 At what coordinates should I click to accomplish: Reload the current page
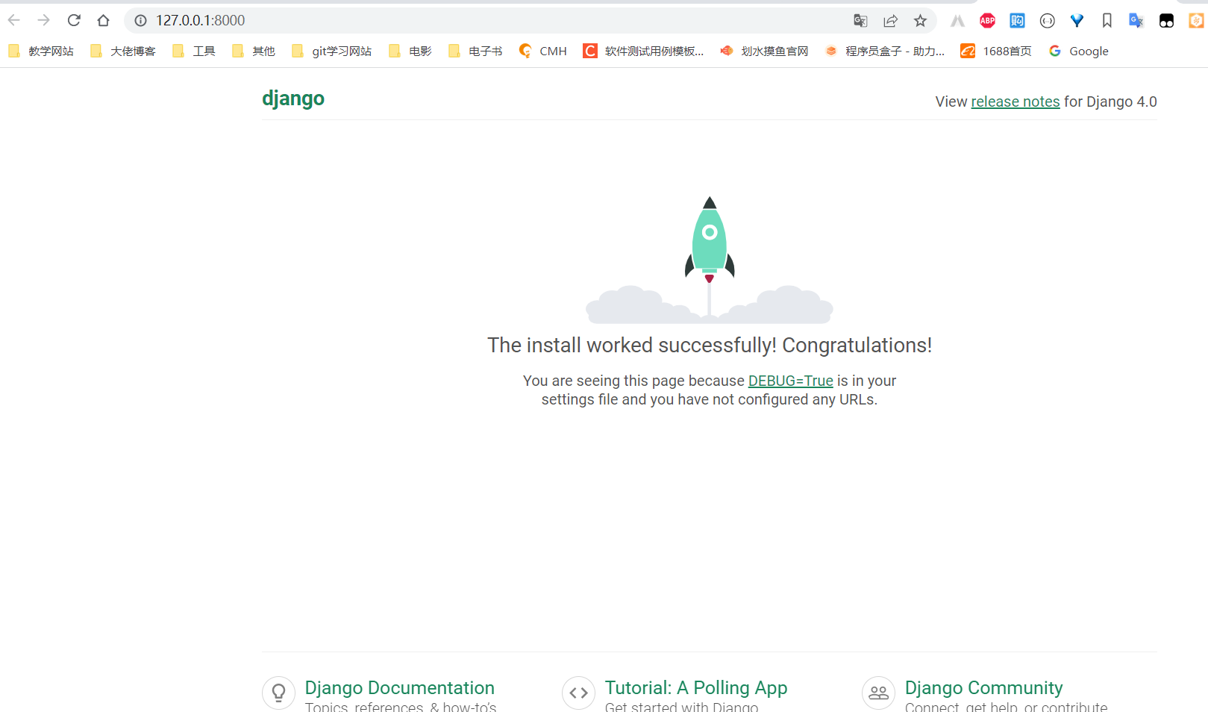pos(74,20)
